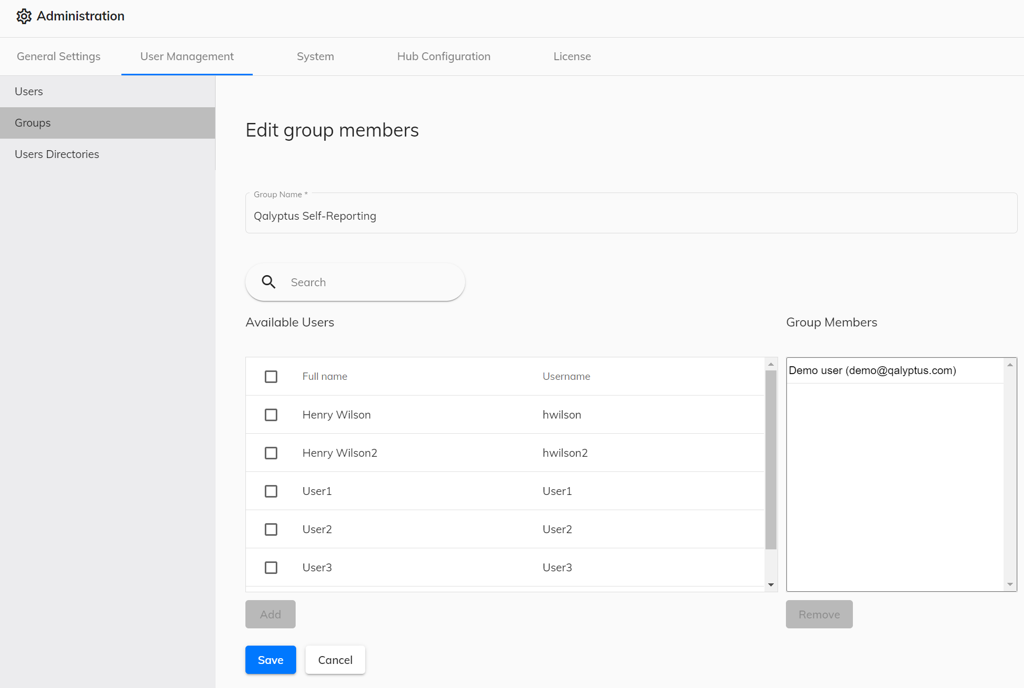Navigate to Users section in sidebar

coord(28,91)
